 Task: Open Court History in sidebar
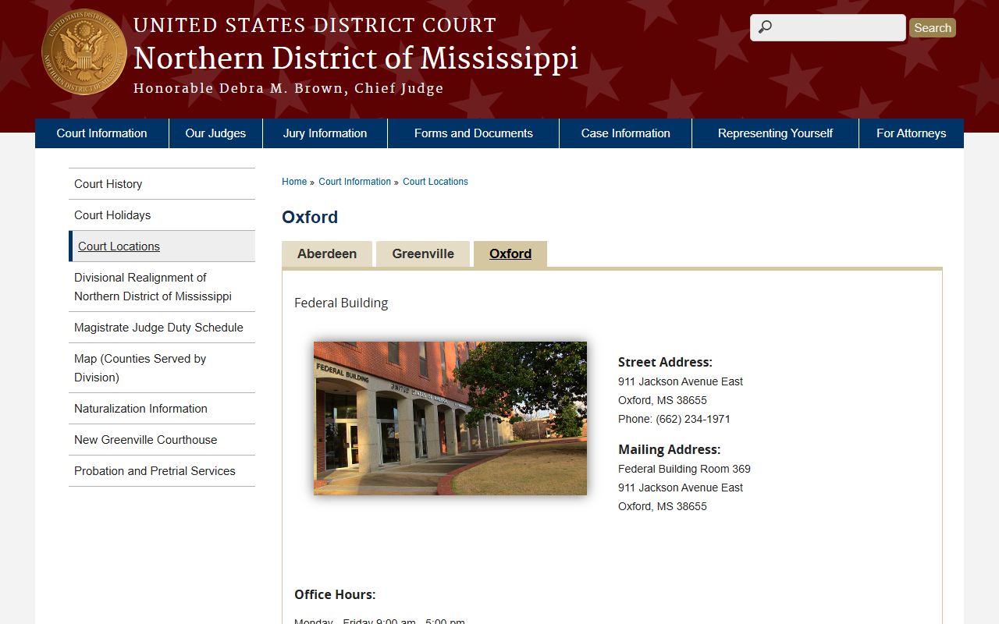pos(162,184)
